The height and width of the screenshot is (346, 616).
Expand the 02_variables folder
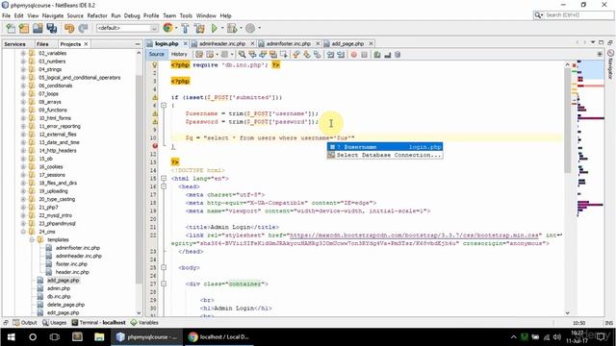(23, 53)
